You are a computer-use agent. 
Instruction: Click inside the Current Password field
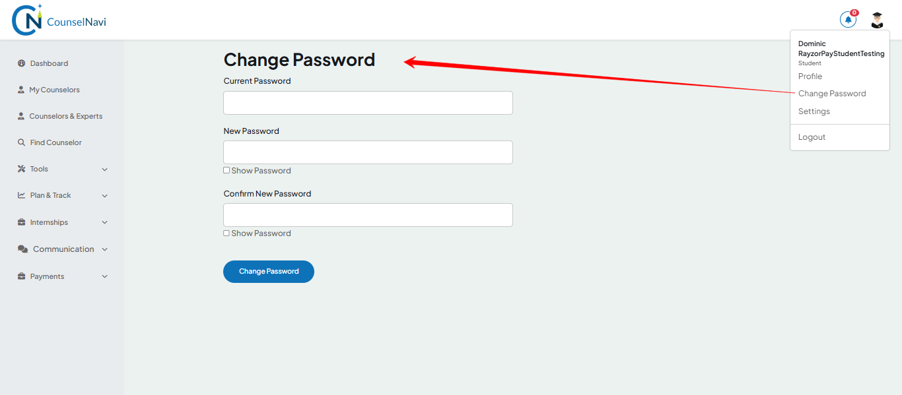367,102
